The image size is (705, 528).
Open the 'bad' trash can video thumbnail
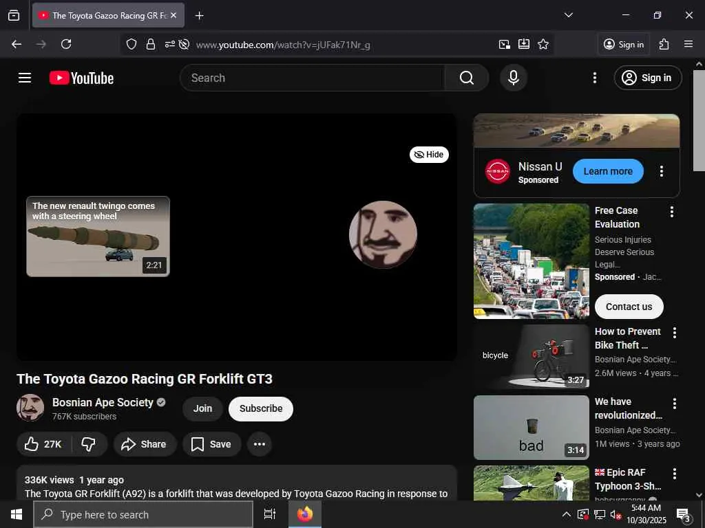(x=531, y=428)
